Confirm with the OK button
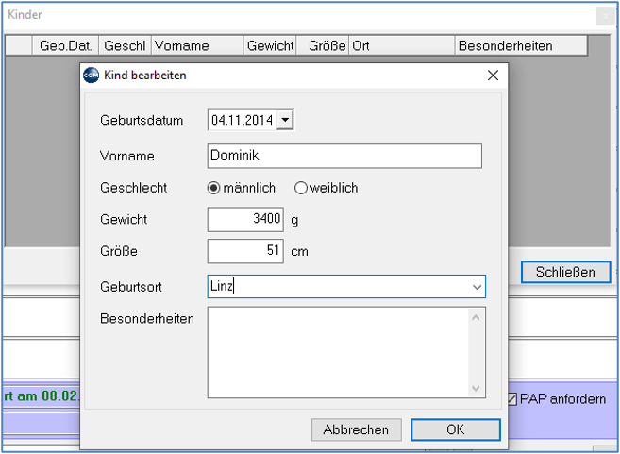The image size is (620, 454). coord(456,429)
